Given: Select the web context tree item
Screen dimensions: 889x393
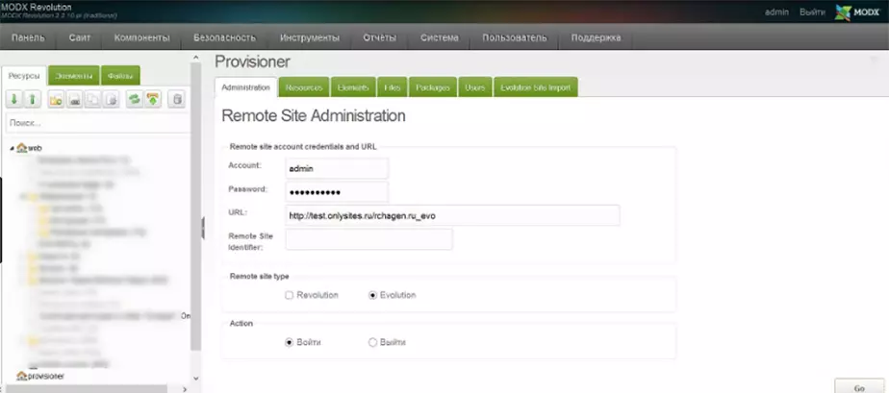Looking at the screenshot, I should click(x=35, y=148).
